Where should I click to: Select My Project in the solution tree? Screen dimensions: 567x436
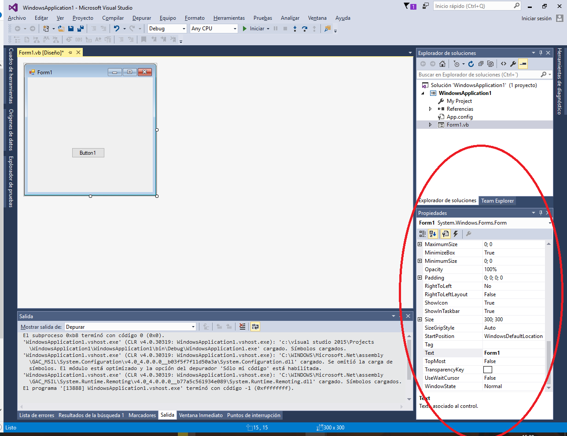pos(459,101)
